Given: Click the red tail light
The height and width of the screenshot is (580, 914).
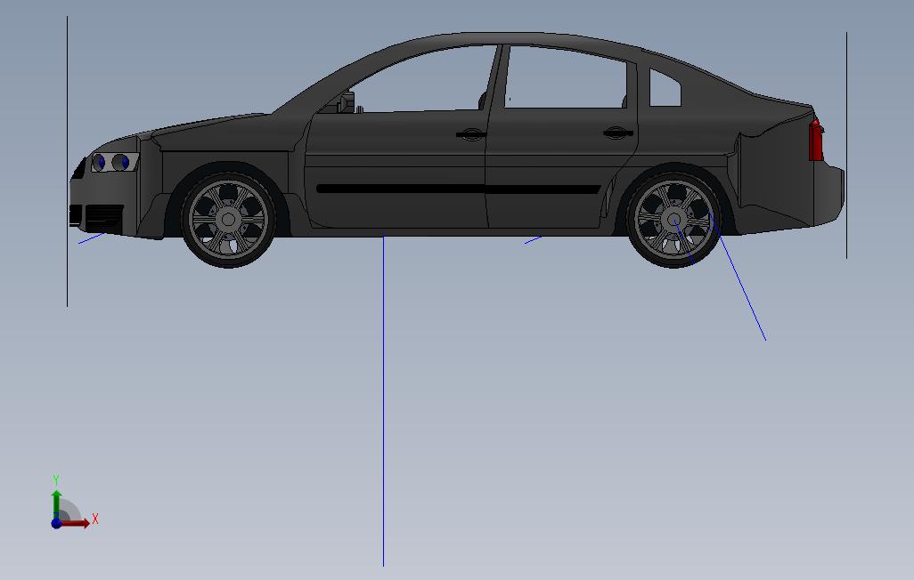Looking at the screenshot, I should pyautogui.click(x=815, y=140).
